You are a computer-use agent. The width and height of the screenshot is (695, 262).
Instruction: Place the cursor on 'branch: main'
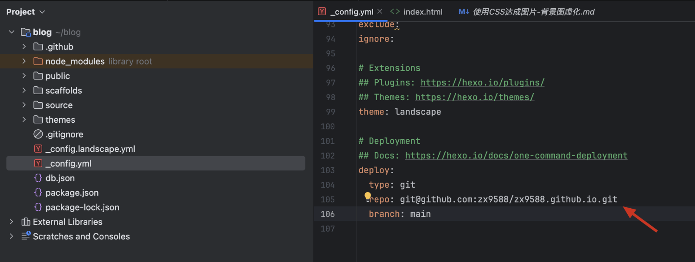tap(400, 214)
